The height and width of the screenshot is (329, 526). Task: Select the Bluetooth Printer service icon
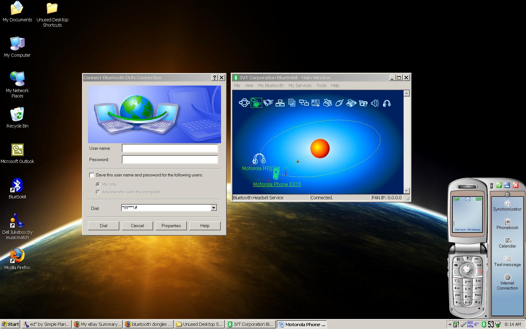pos(327,103)
